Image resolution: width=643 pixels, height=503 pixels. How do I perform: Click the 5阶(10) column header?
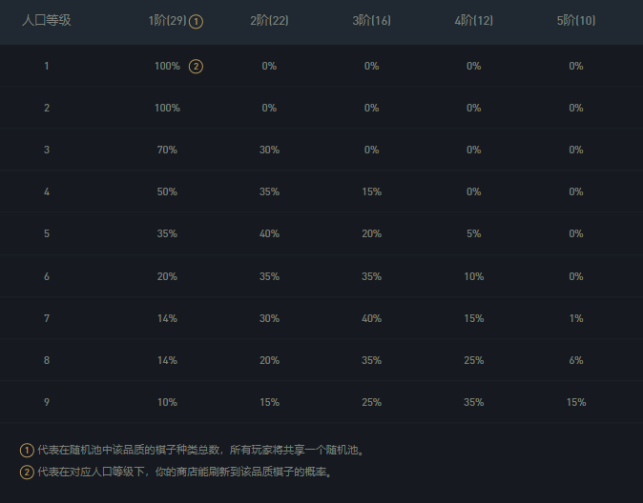click(575, 21)
